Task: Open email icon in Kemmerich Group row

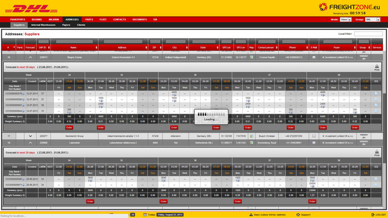Action: 314,136
